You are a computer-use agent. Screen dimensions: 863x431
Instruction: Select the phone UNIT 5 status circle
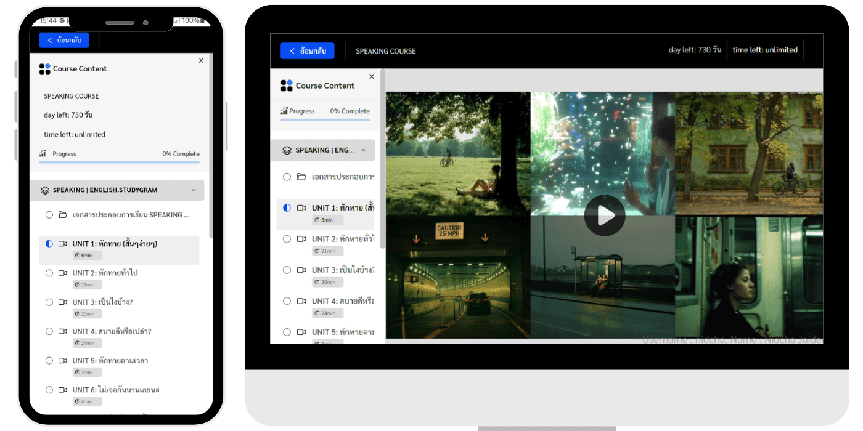49,361
